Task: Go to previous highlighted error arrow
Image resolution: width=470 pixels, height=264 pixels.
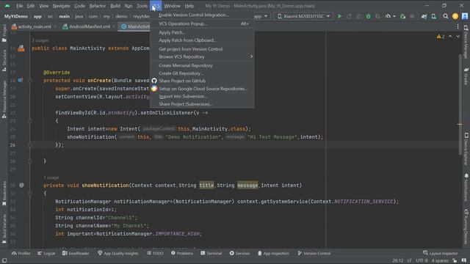Action: click(450, 37)
